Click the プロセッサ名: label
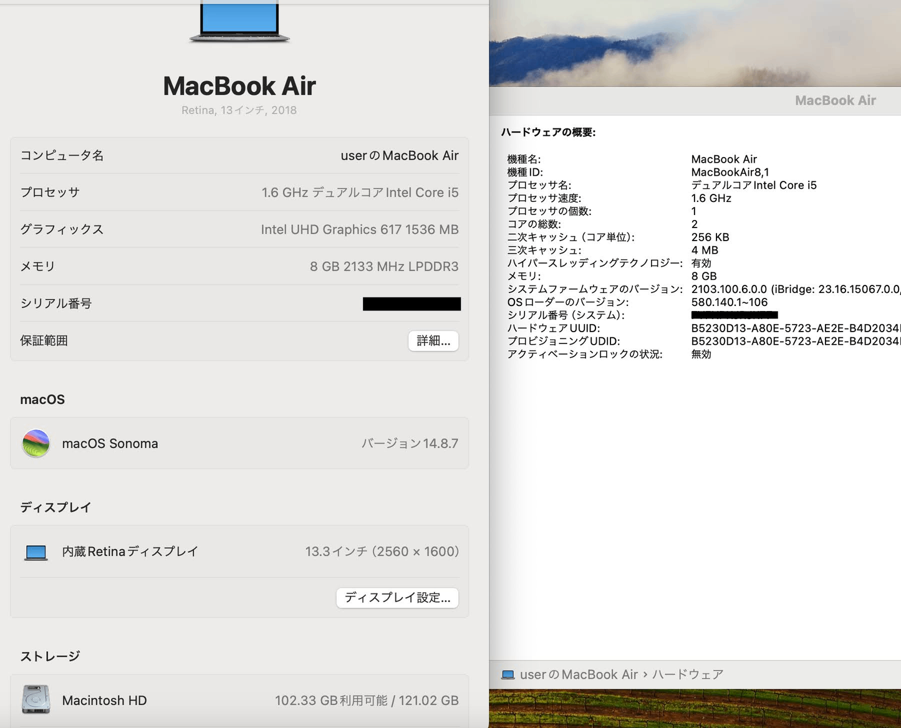 click(x=539, y=185)
